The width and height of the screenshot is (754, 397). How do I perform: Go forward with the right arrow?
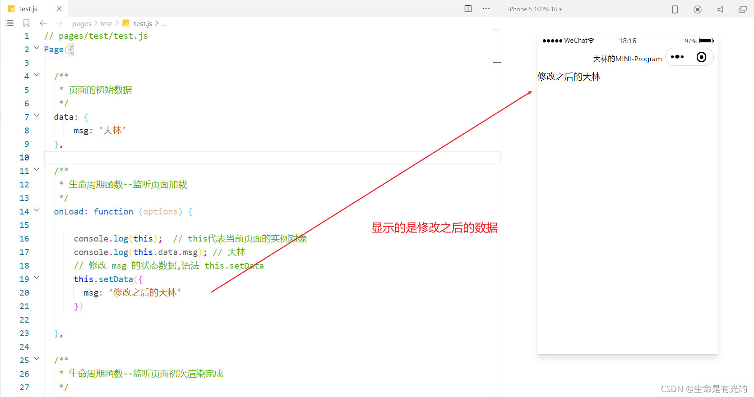[x=59, y=23]
